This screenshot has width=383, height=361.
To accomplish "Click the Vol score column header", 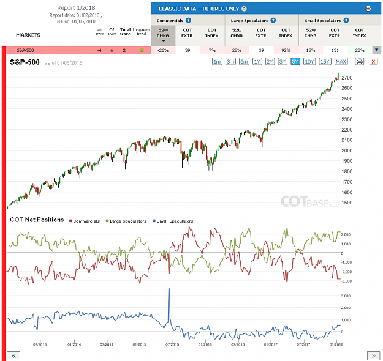I will [x=100, y=32].
